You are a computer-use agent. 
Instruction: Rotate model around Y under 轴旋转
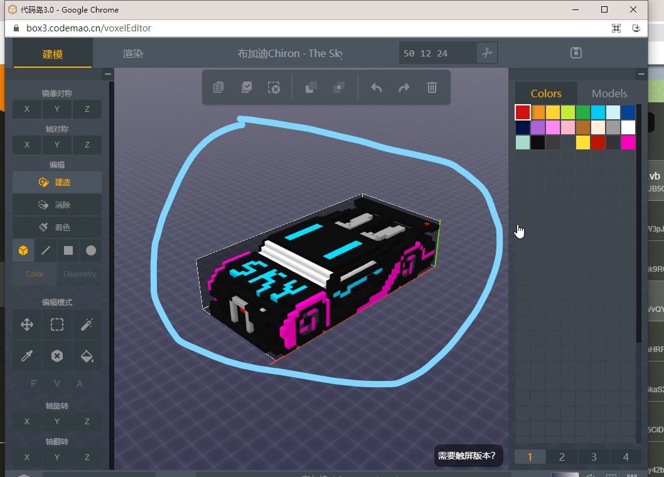coord(57,422)
